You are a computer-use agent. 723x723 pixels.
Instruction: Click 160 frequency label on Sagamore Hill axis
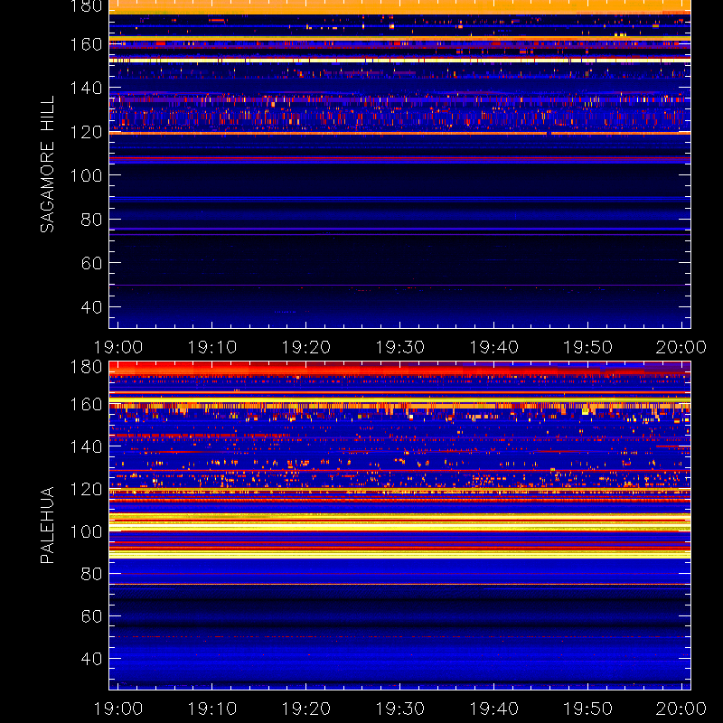[86, 44]
